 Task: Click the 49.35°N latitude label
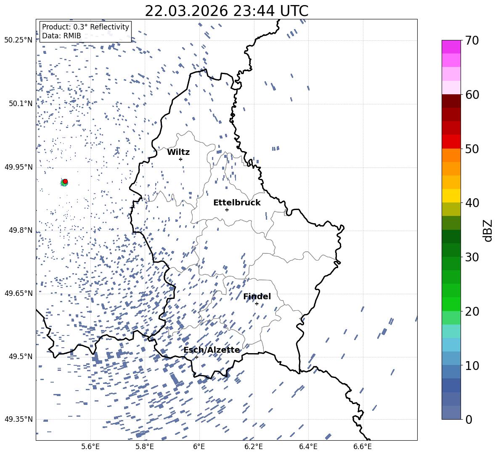18,419
